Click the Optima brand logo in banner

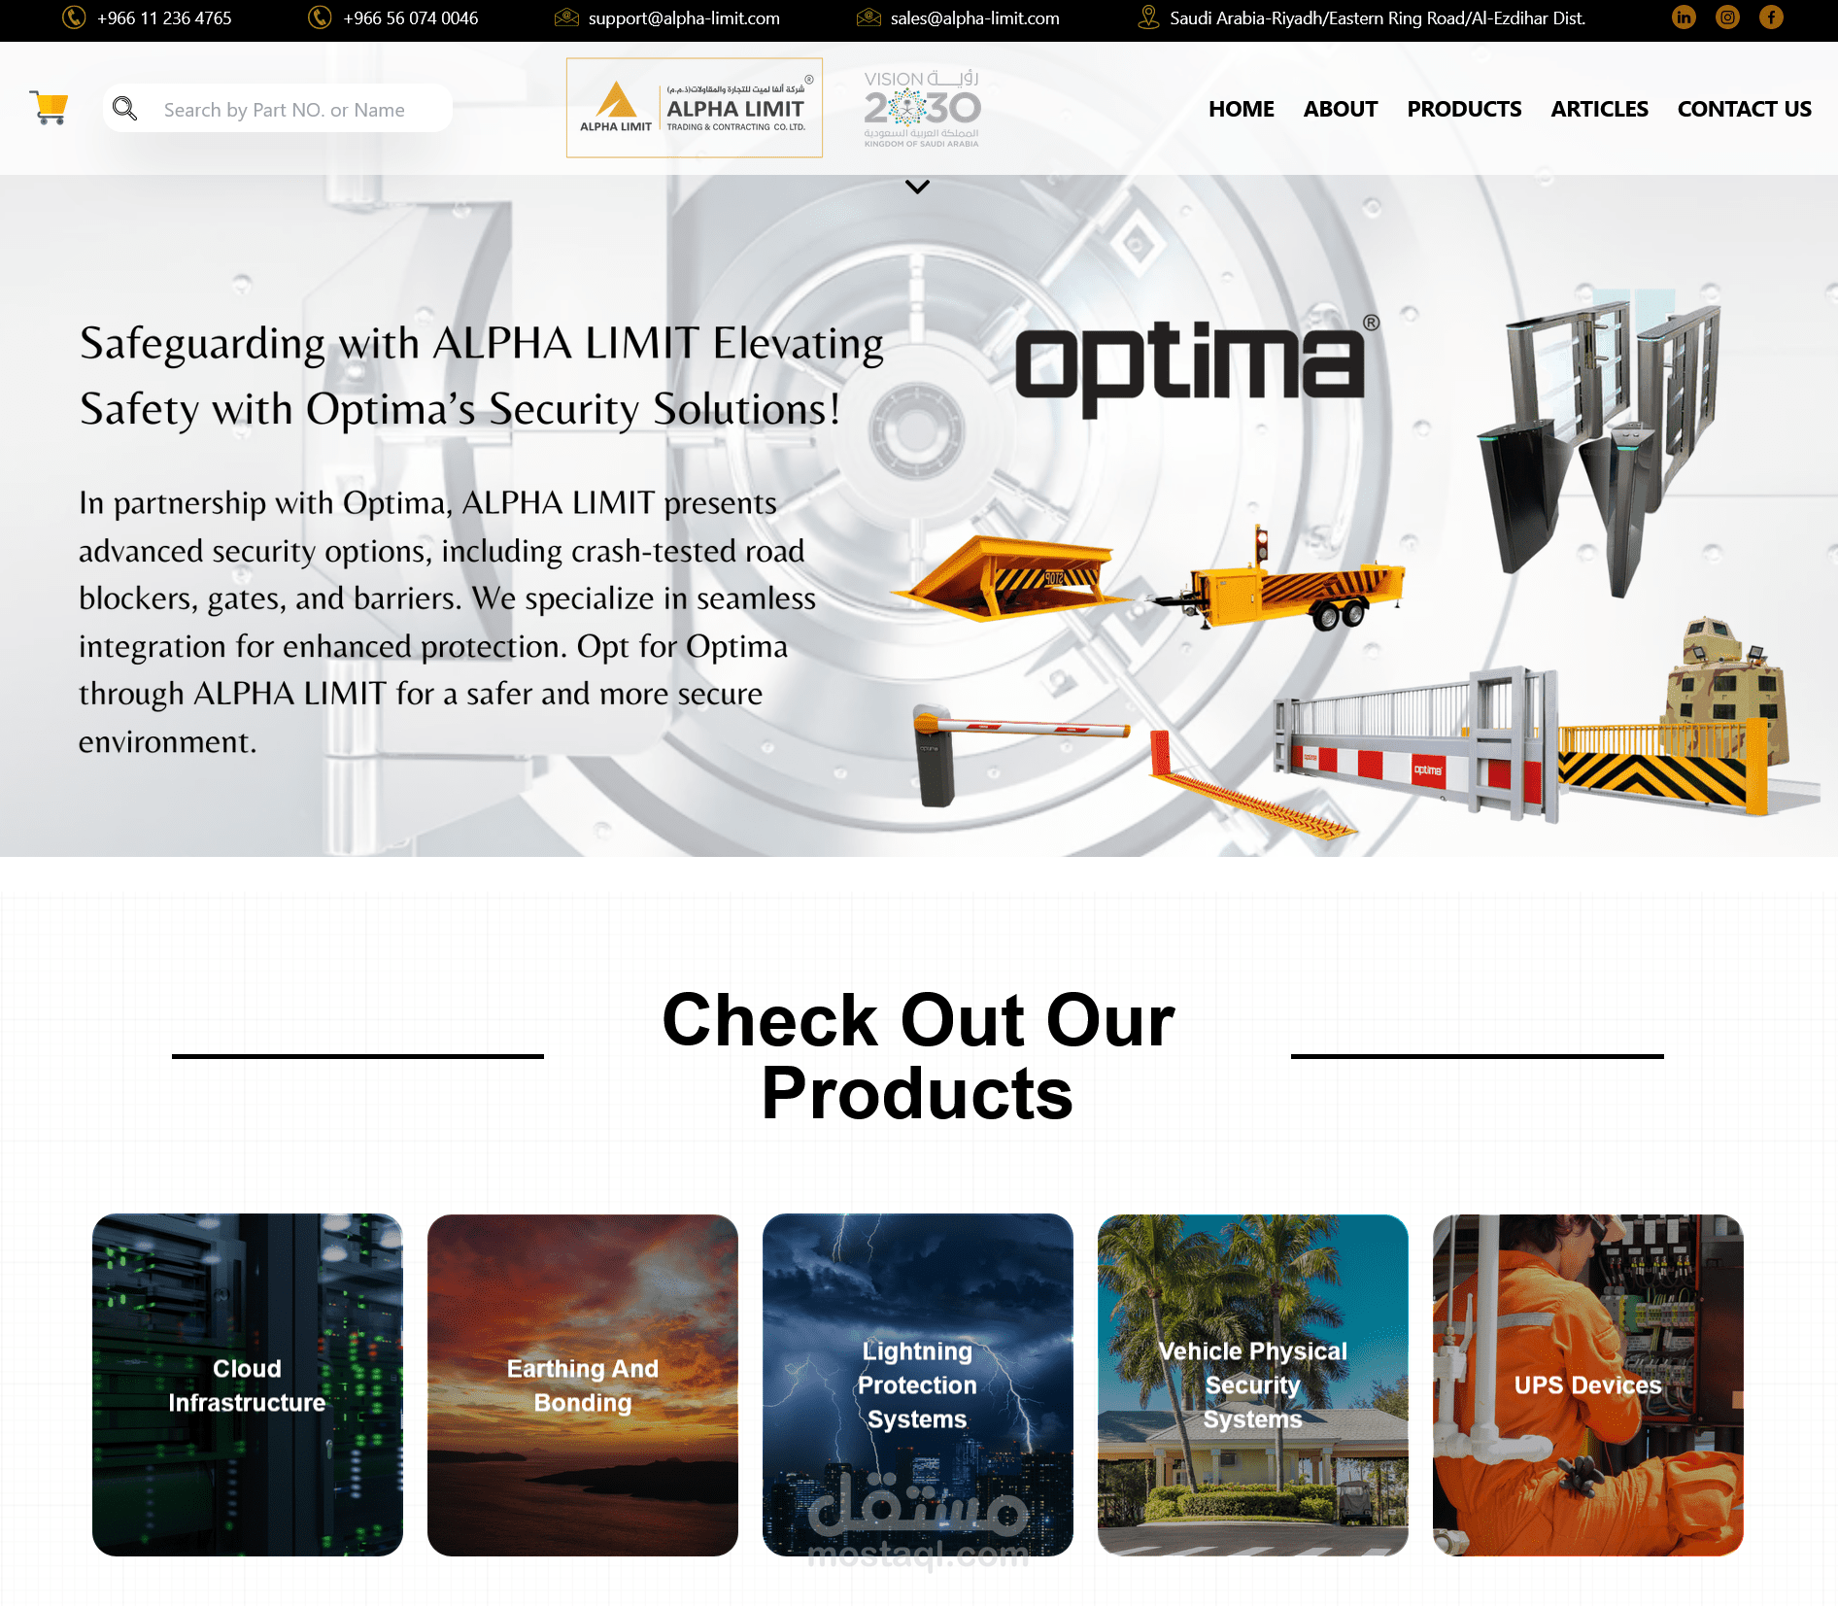[x=1197, y=365]
